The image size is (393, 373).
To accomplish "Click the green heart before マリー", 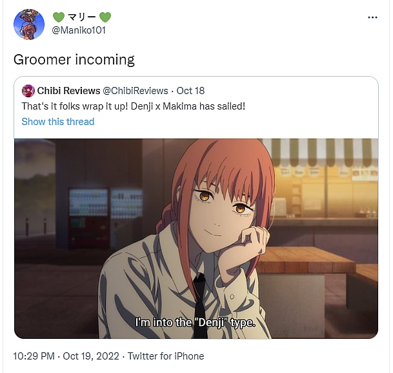I will 59,17.
